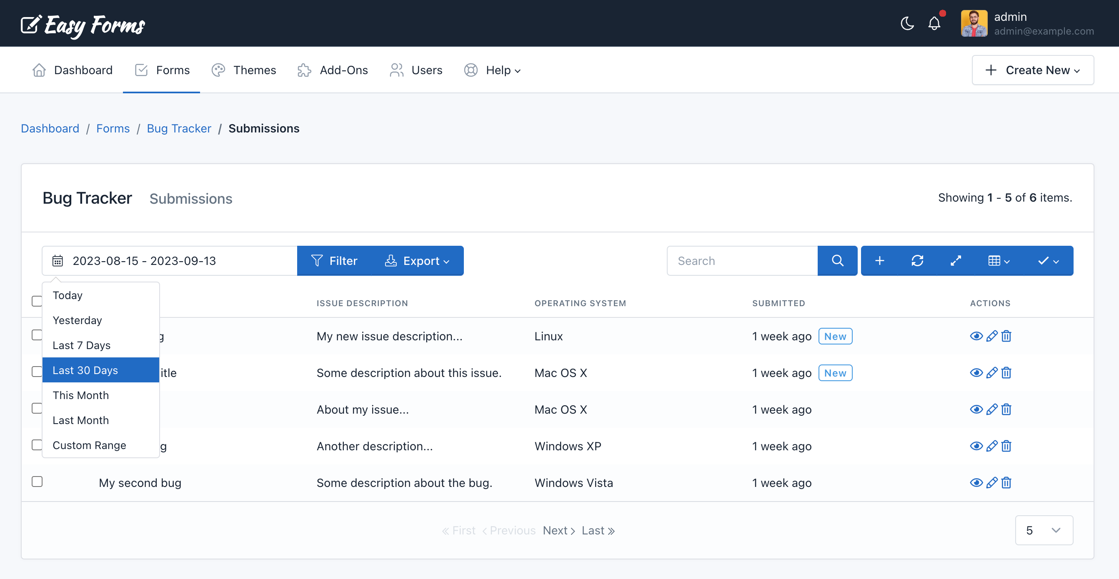Check the checkbox on the Windows XP row
The width and height of the screenshot is (1119, 579).
37,445
